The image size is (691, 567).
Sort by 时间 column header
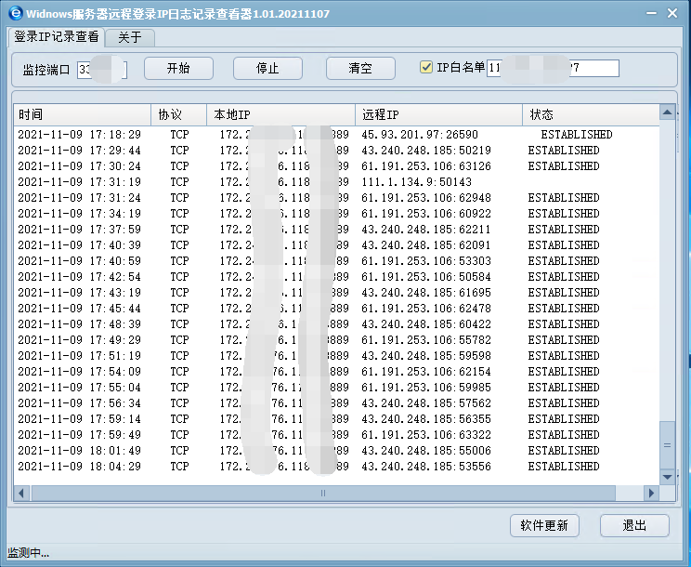[83, 114]
